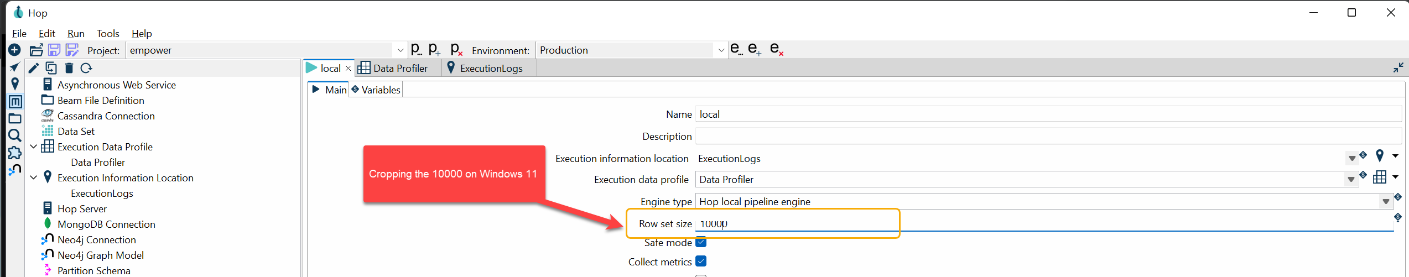
Task: Open the Data Orchestration perspective arrow icon
Action: tap(15, 67)
